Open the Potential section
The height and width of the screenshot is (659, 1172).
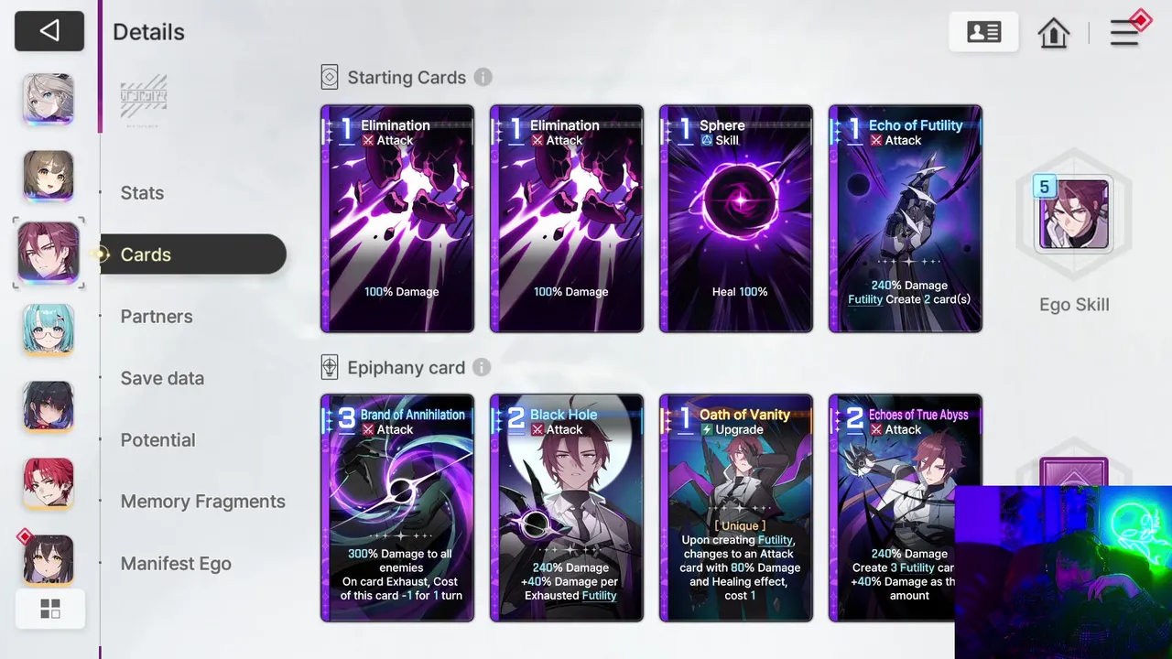(157, 440)
